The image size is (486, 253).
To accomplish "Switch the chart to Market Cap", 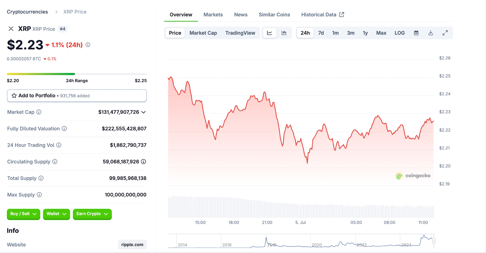I will (203, 33).
